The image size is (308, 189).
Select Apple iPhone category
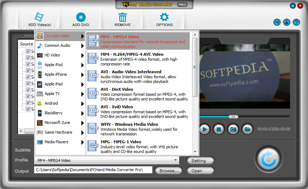pos(60,75)
